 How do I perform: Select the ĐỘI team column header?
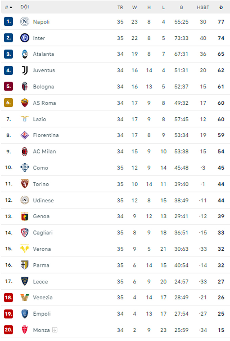tap(24, 7)
